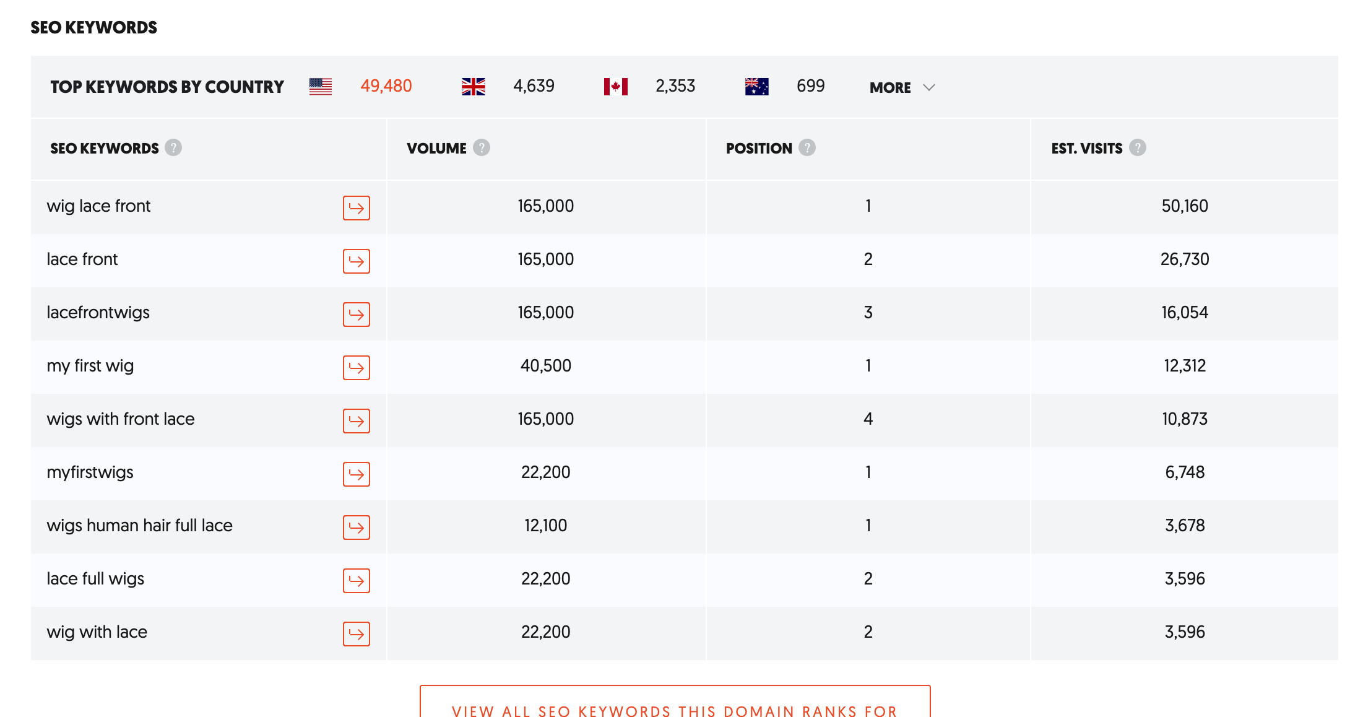Click the POSITION column header
The height and width of the screenshot is (717, 1363).
click(x=759, y=149)
